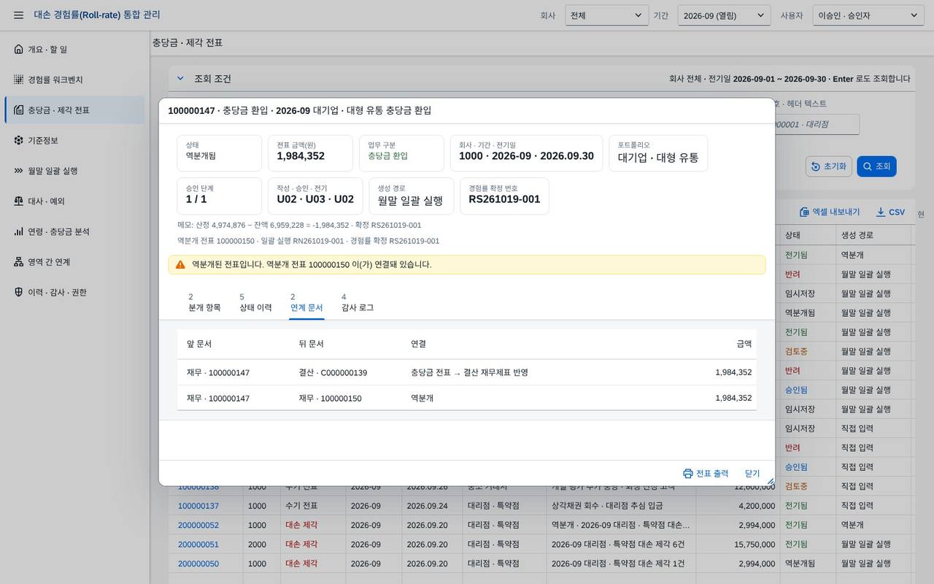Open the 기간 period dropdown 2026-09
Image resolution: width=934 pixels, height=584 pixels.
coord(724,15)
